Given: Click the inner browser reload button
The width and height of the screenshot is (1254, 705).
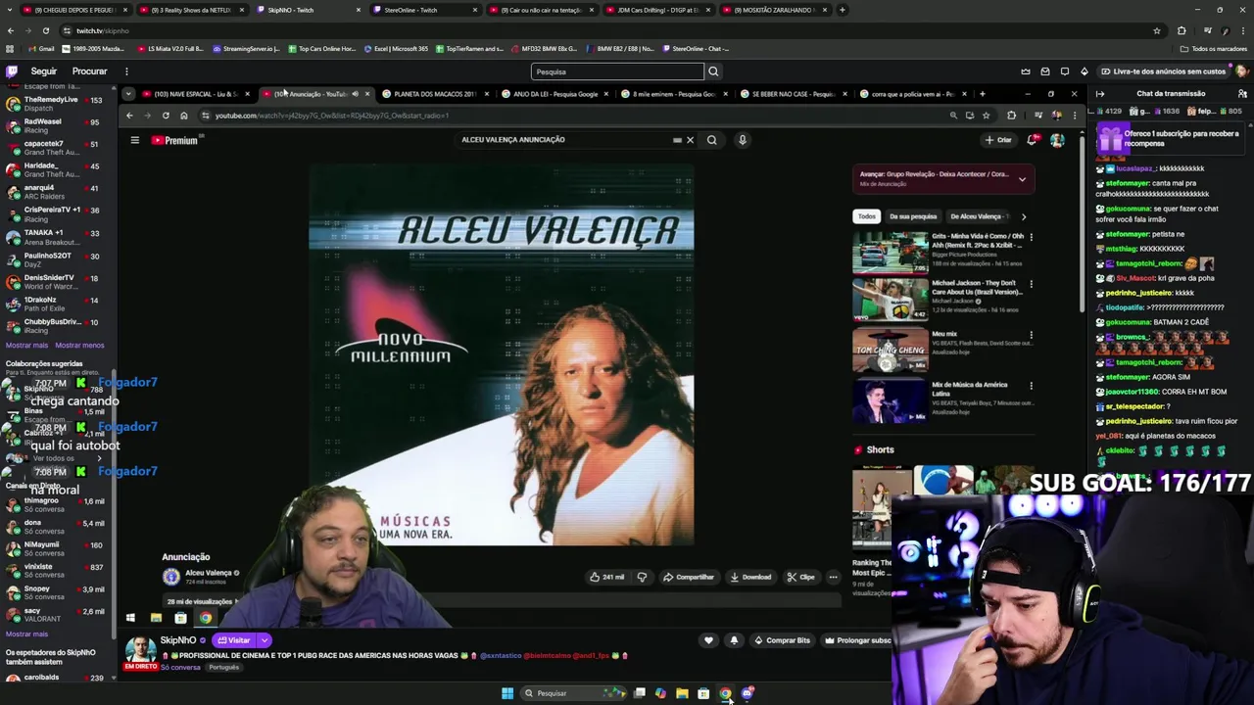Looking at the screenshot, I should pos(166,116).
